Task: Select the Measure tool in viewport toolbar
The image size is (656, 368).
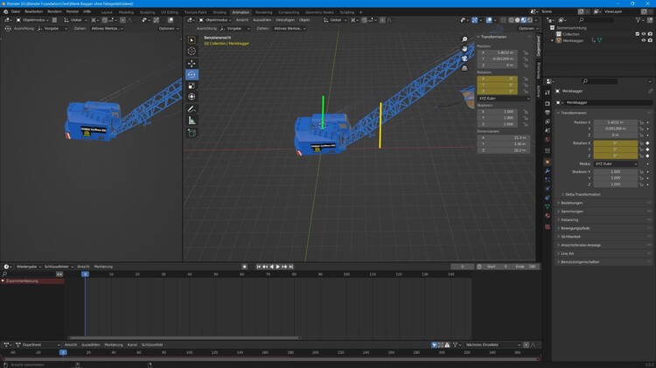Action: pos(192,121)
